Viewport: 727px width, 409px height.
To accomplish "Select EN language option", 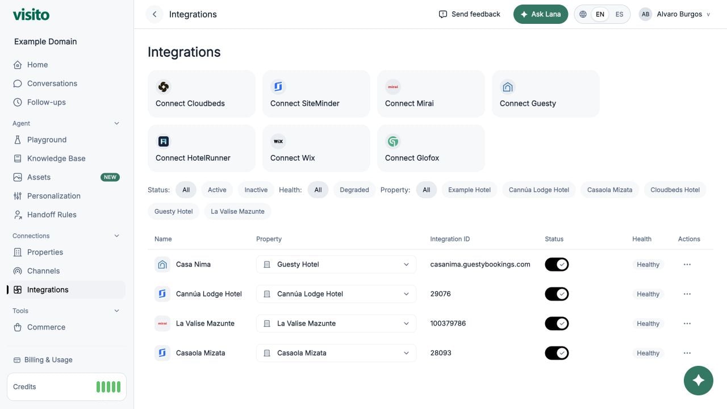I will point(600,14).
